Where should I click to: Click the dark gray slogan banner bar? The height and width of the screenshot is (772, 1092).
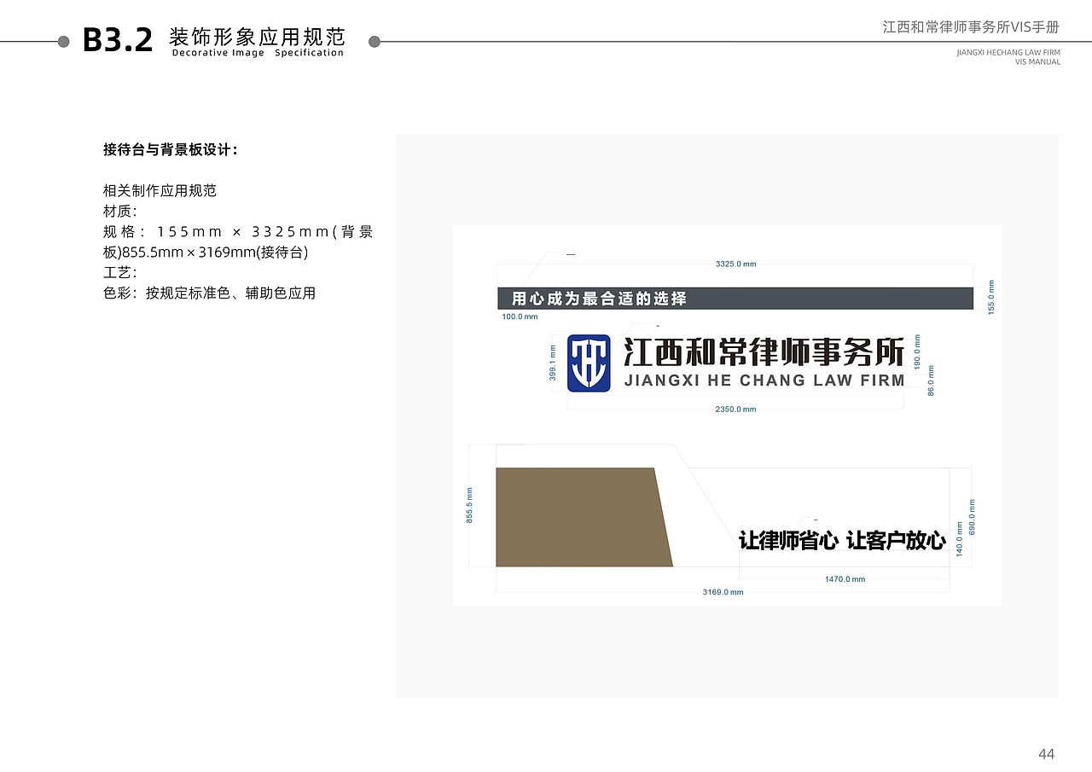(x=735, y=299)
